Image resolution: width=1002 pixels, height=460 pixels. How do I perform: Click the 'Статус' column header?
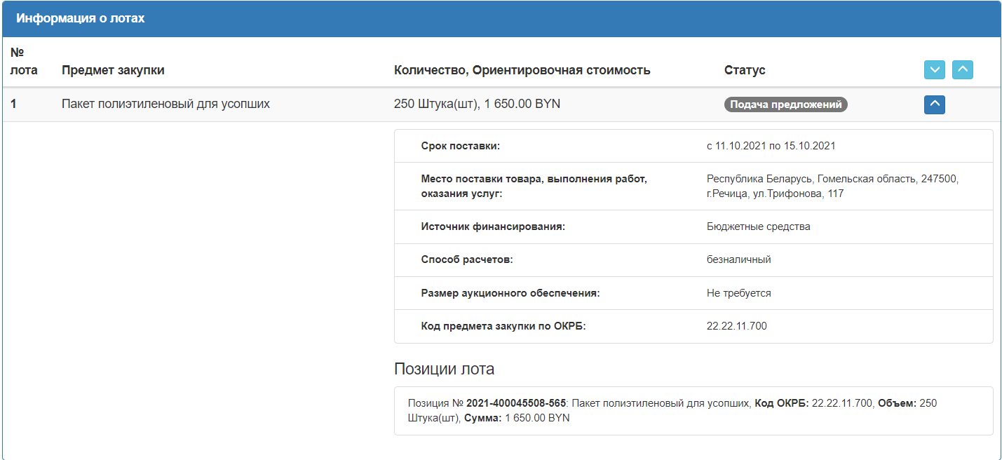tap(745, 70)
